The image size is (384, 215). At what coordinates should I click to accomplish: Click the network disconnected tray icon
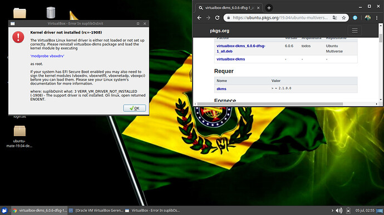348,211
